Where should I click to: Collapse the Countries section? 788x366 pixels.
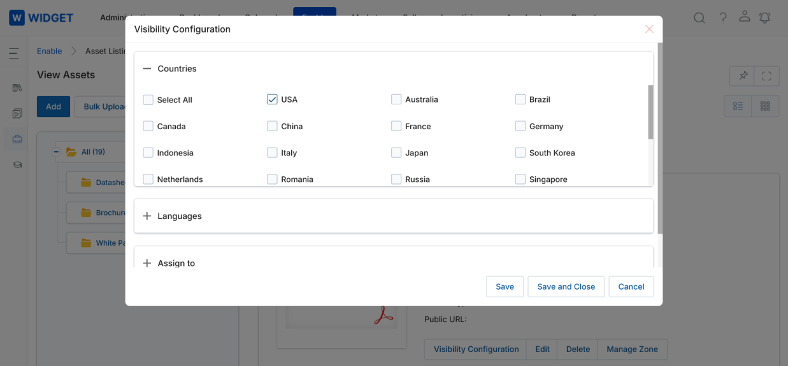[x=147, y=69]
